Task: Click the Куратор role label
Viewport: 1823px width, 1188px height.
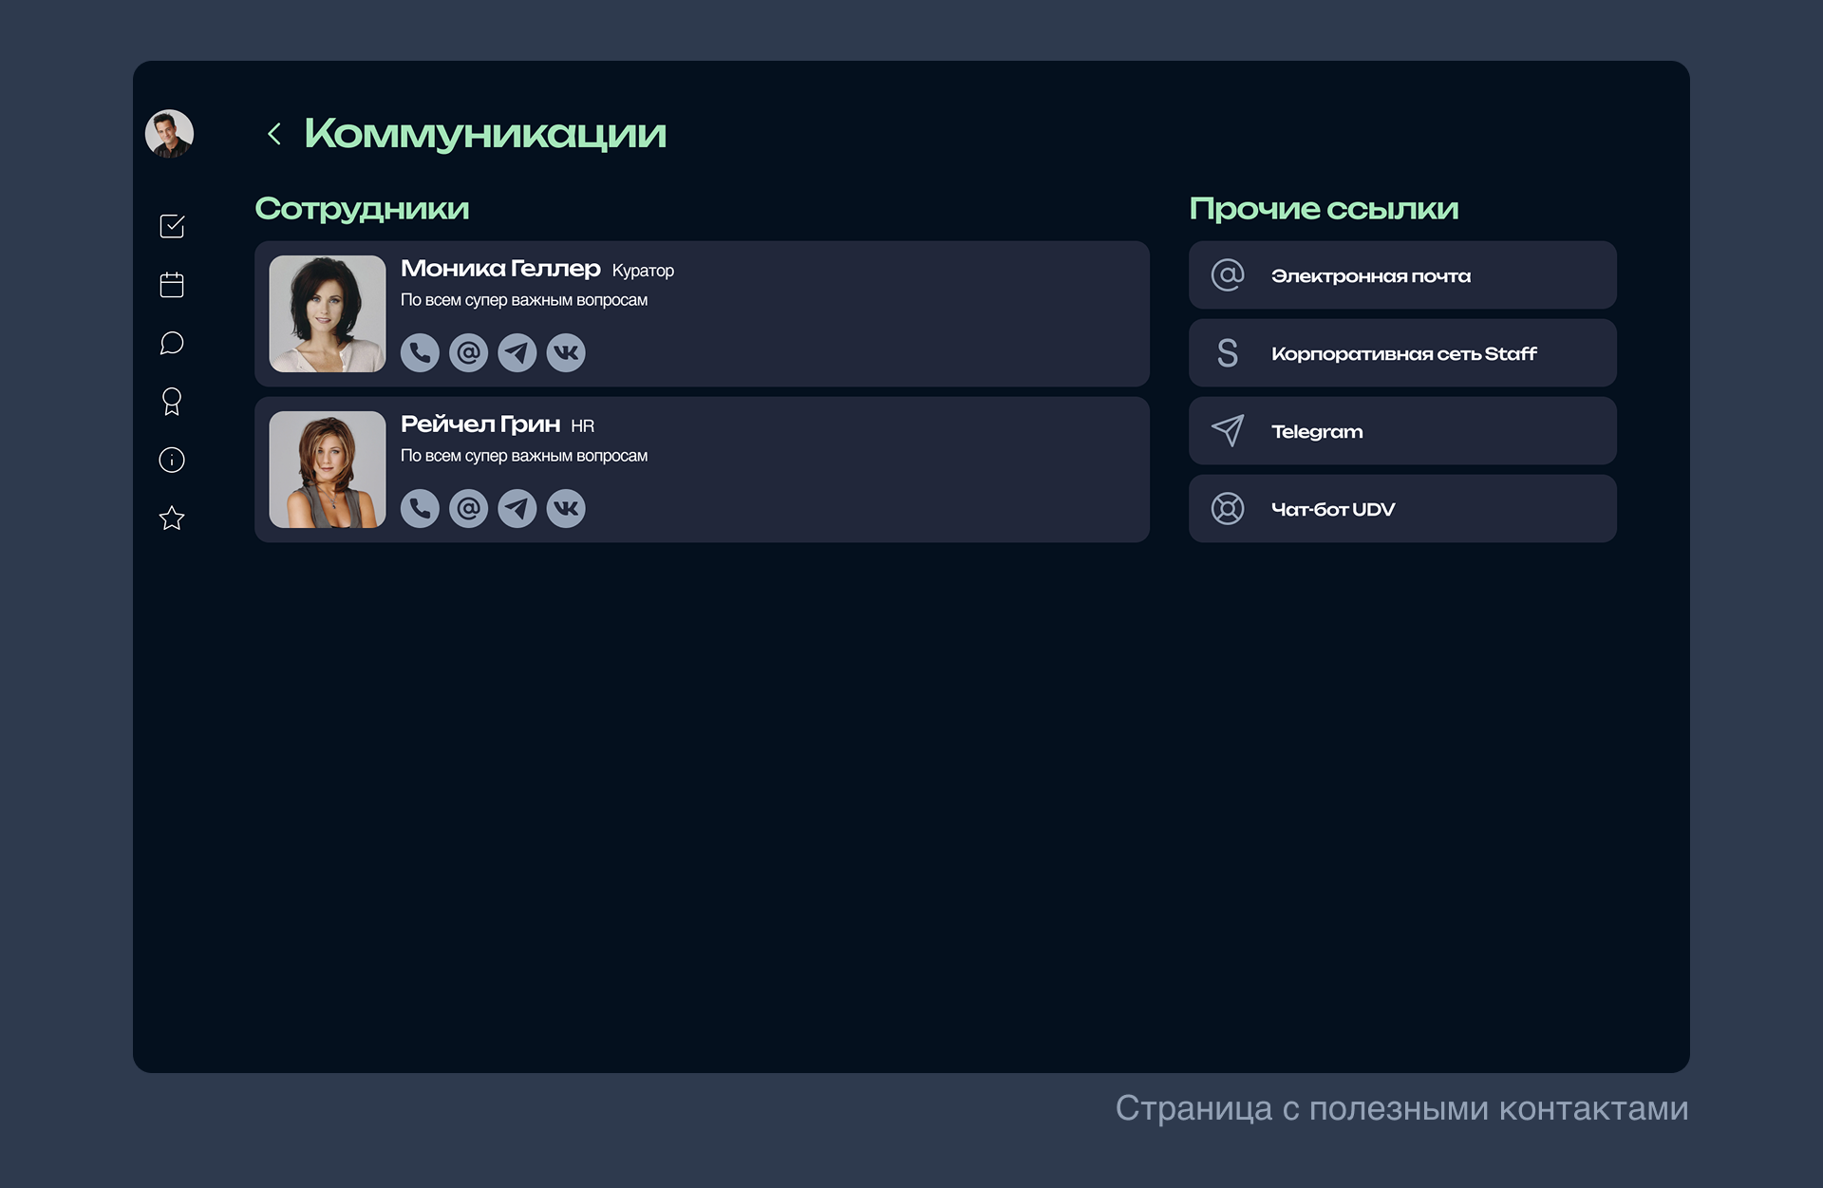Action: click(x=643, y=271)
